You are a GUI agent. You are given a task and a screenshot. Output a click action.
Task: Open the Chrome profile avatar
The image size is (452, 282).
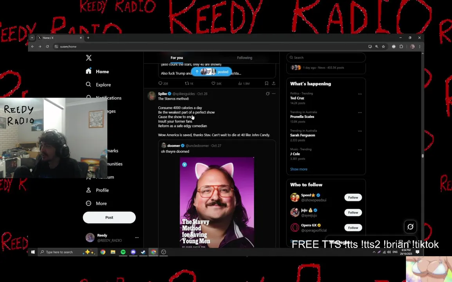(412, 47)
